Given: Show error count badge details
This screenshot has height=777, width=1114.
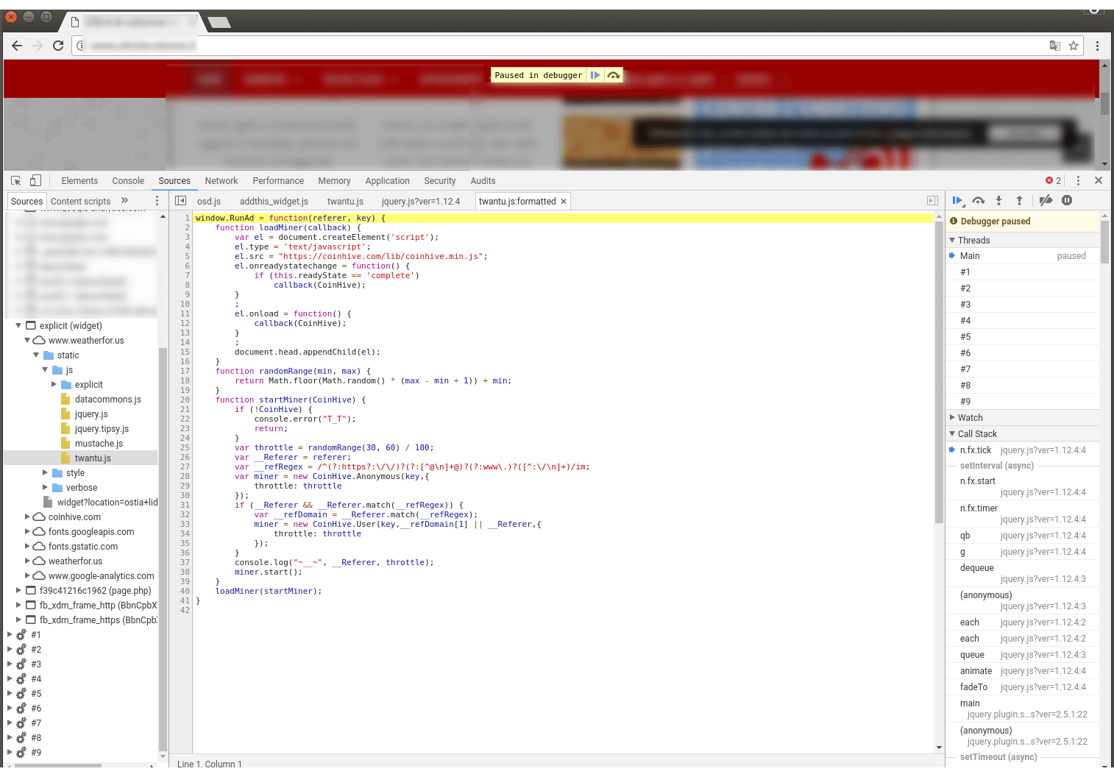Looking at the screenshot, I should pyautogui.click(x=1054, y=180).
